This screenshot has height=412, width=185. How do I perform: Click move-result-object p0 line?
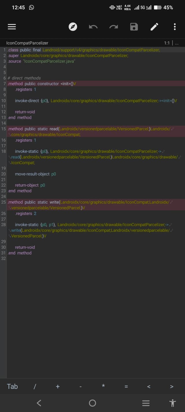(x=35, y=174)
